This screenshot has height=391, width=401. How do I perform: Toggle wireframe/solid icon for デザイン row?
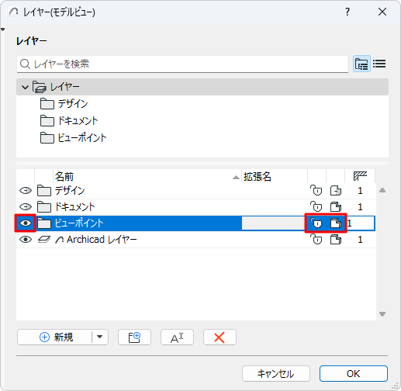coord(336,191)
